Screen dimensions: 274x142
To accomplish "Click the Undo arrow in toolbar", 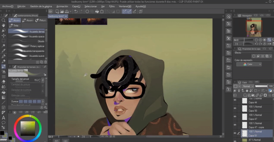I will pyautogui.click(x=76, y=12).
